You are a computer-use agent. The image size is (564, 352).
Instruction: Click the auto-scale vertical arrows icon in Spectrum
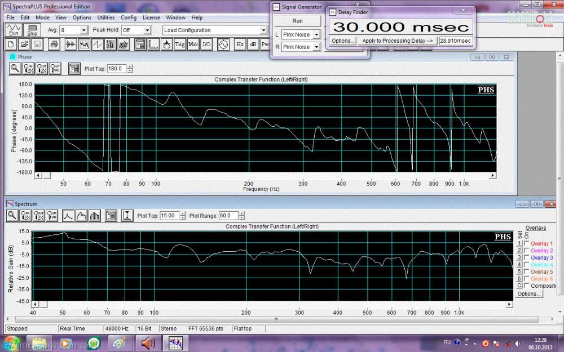point(127,216)
